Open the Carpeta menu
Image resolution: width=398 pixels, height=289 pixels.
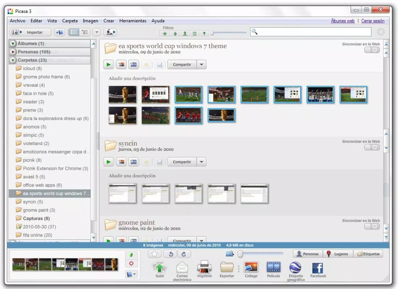click(70, 21)
